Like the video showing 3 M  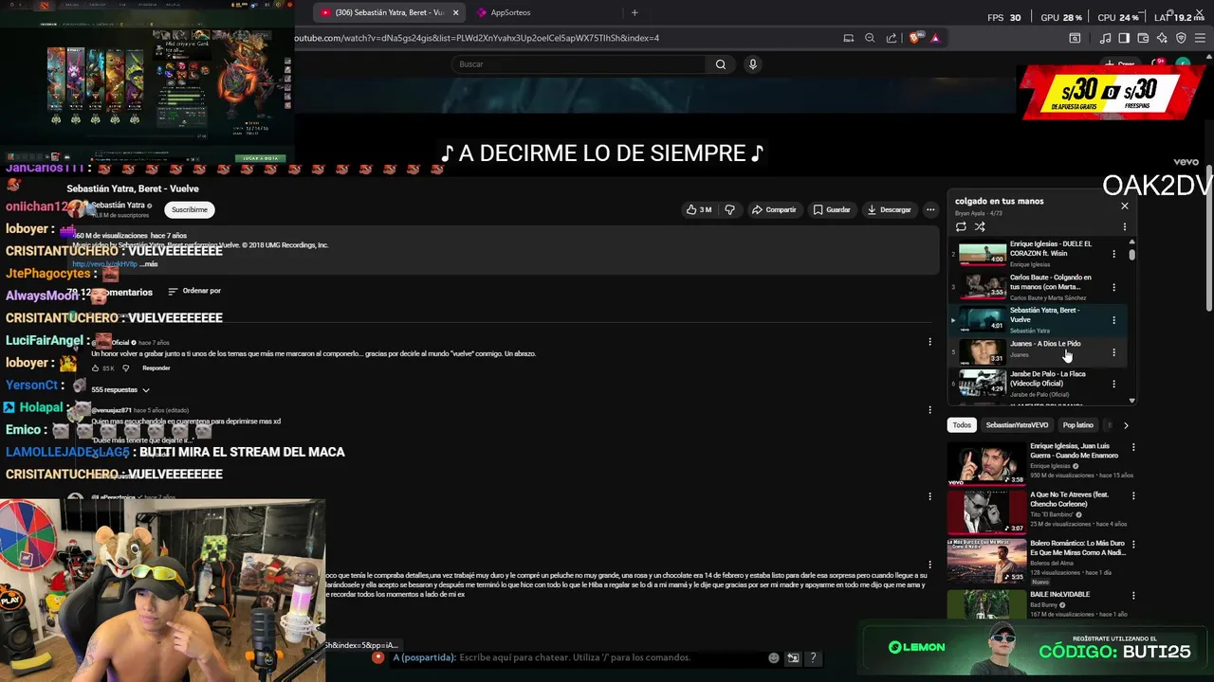[699, 209]
